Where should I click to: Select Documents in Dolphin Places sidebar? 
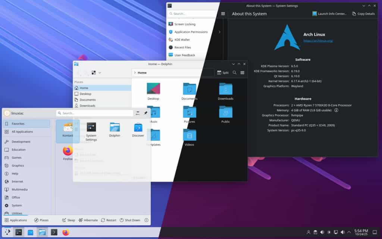(88, 100)
